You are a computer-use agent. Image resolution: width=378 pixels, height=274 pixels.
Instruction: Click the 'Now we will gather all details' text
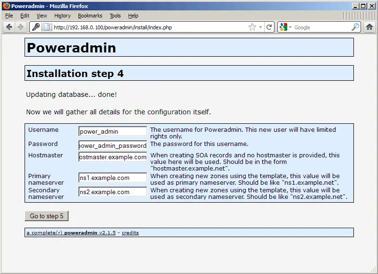pyautogui.click(x=119, y=112)
